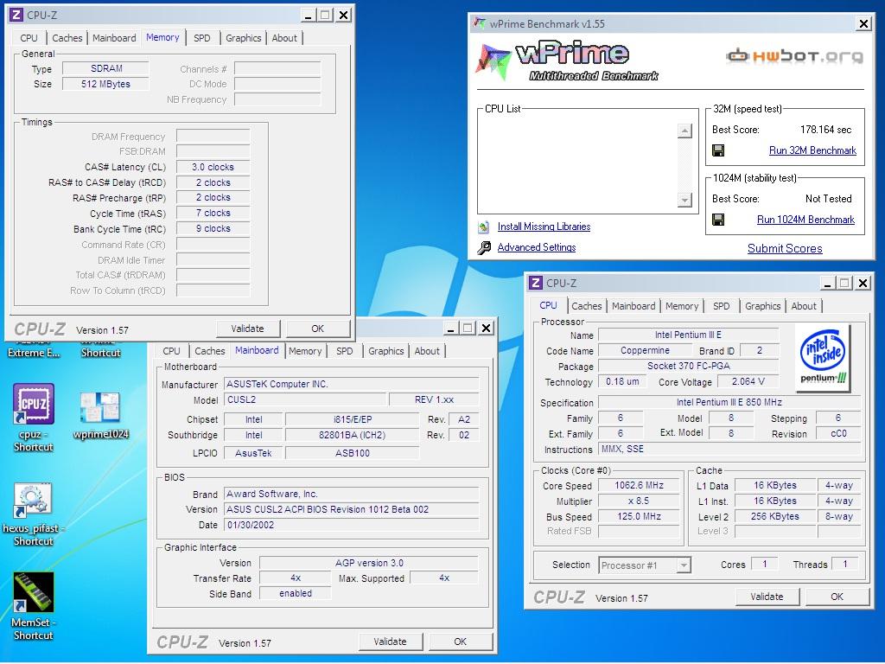Click CPU List scroll up arrow
This screenshot has height=664, width=885.
coord(684,131)
